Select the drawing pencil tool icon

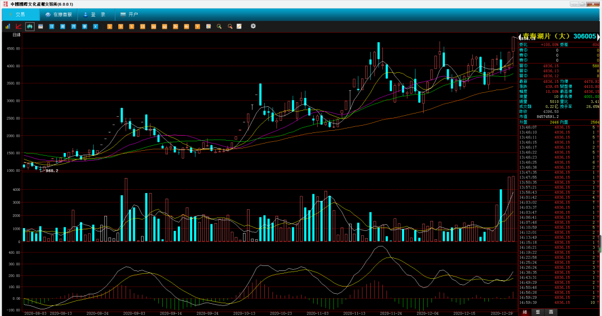coord(239,27)
